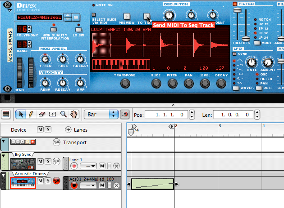Select the Eraser tool

[x=42, y=114]
